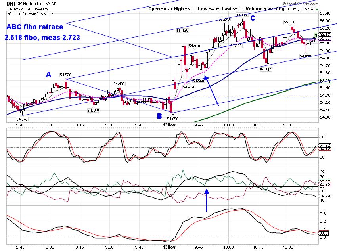Click the boxed 55.07 value on price axis
The image size is (337, 251).
(x=325, y=38)
